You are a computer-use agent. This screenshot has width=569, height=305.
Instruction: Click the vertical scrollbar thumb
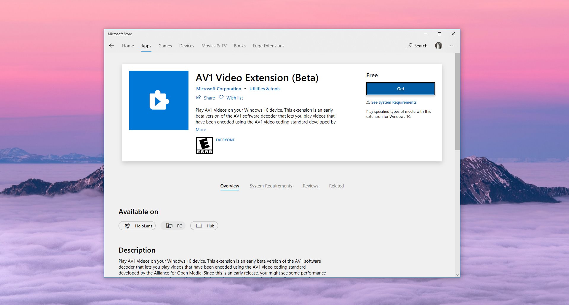point(458,102)
